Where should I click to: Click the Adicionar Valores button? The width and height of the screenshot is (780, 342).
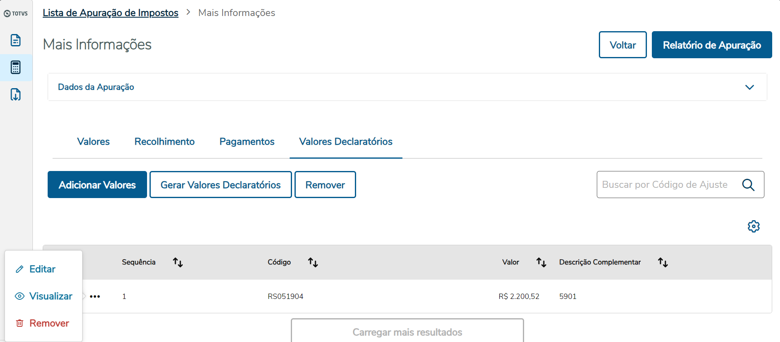click(x=97, y=185)
